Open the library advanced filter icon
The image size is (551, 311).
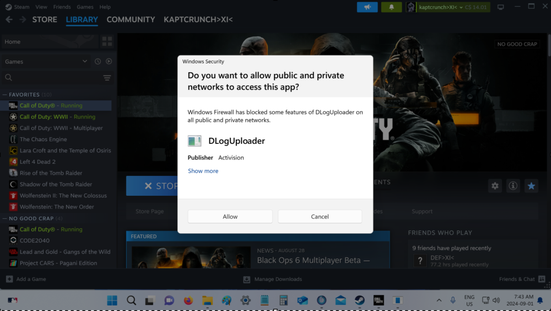point(107,78)
